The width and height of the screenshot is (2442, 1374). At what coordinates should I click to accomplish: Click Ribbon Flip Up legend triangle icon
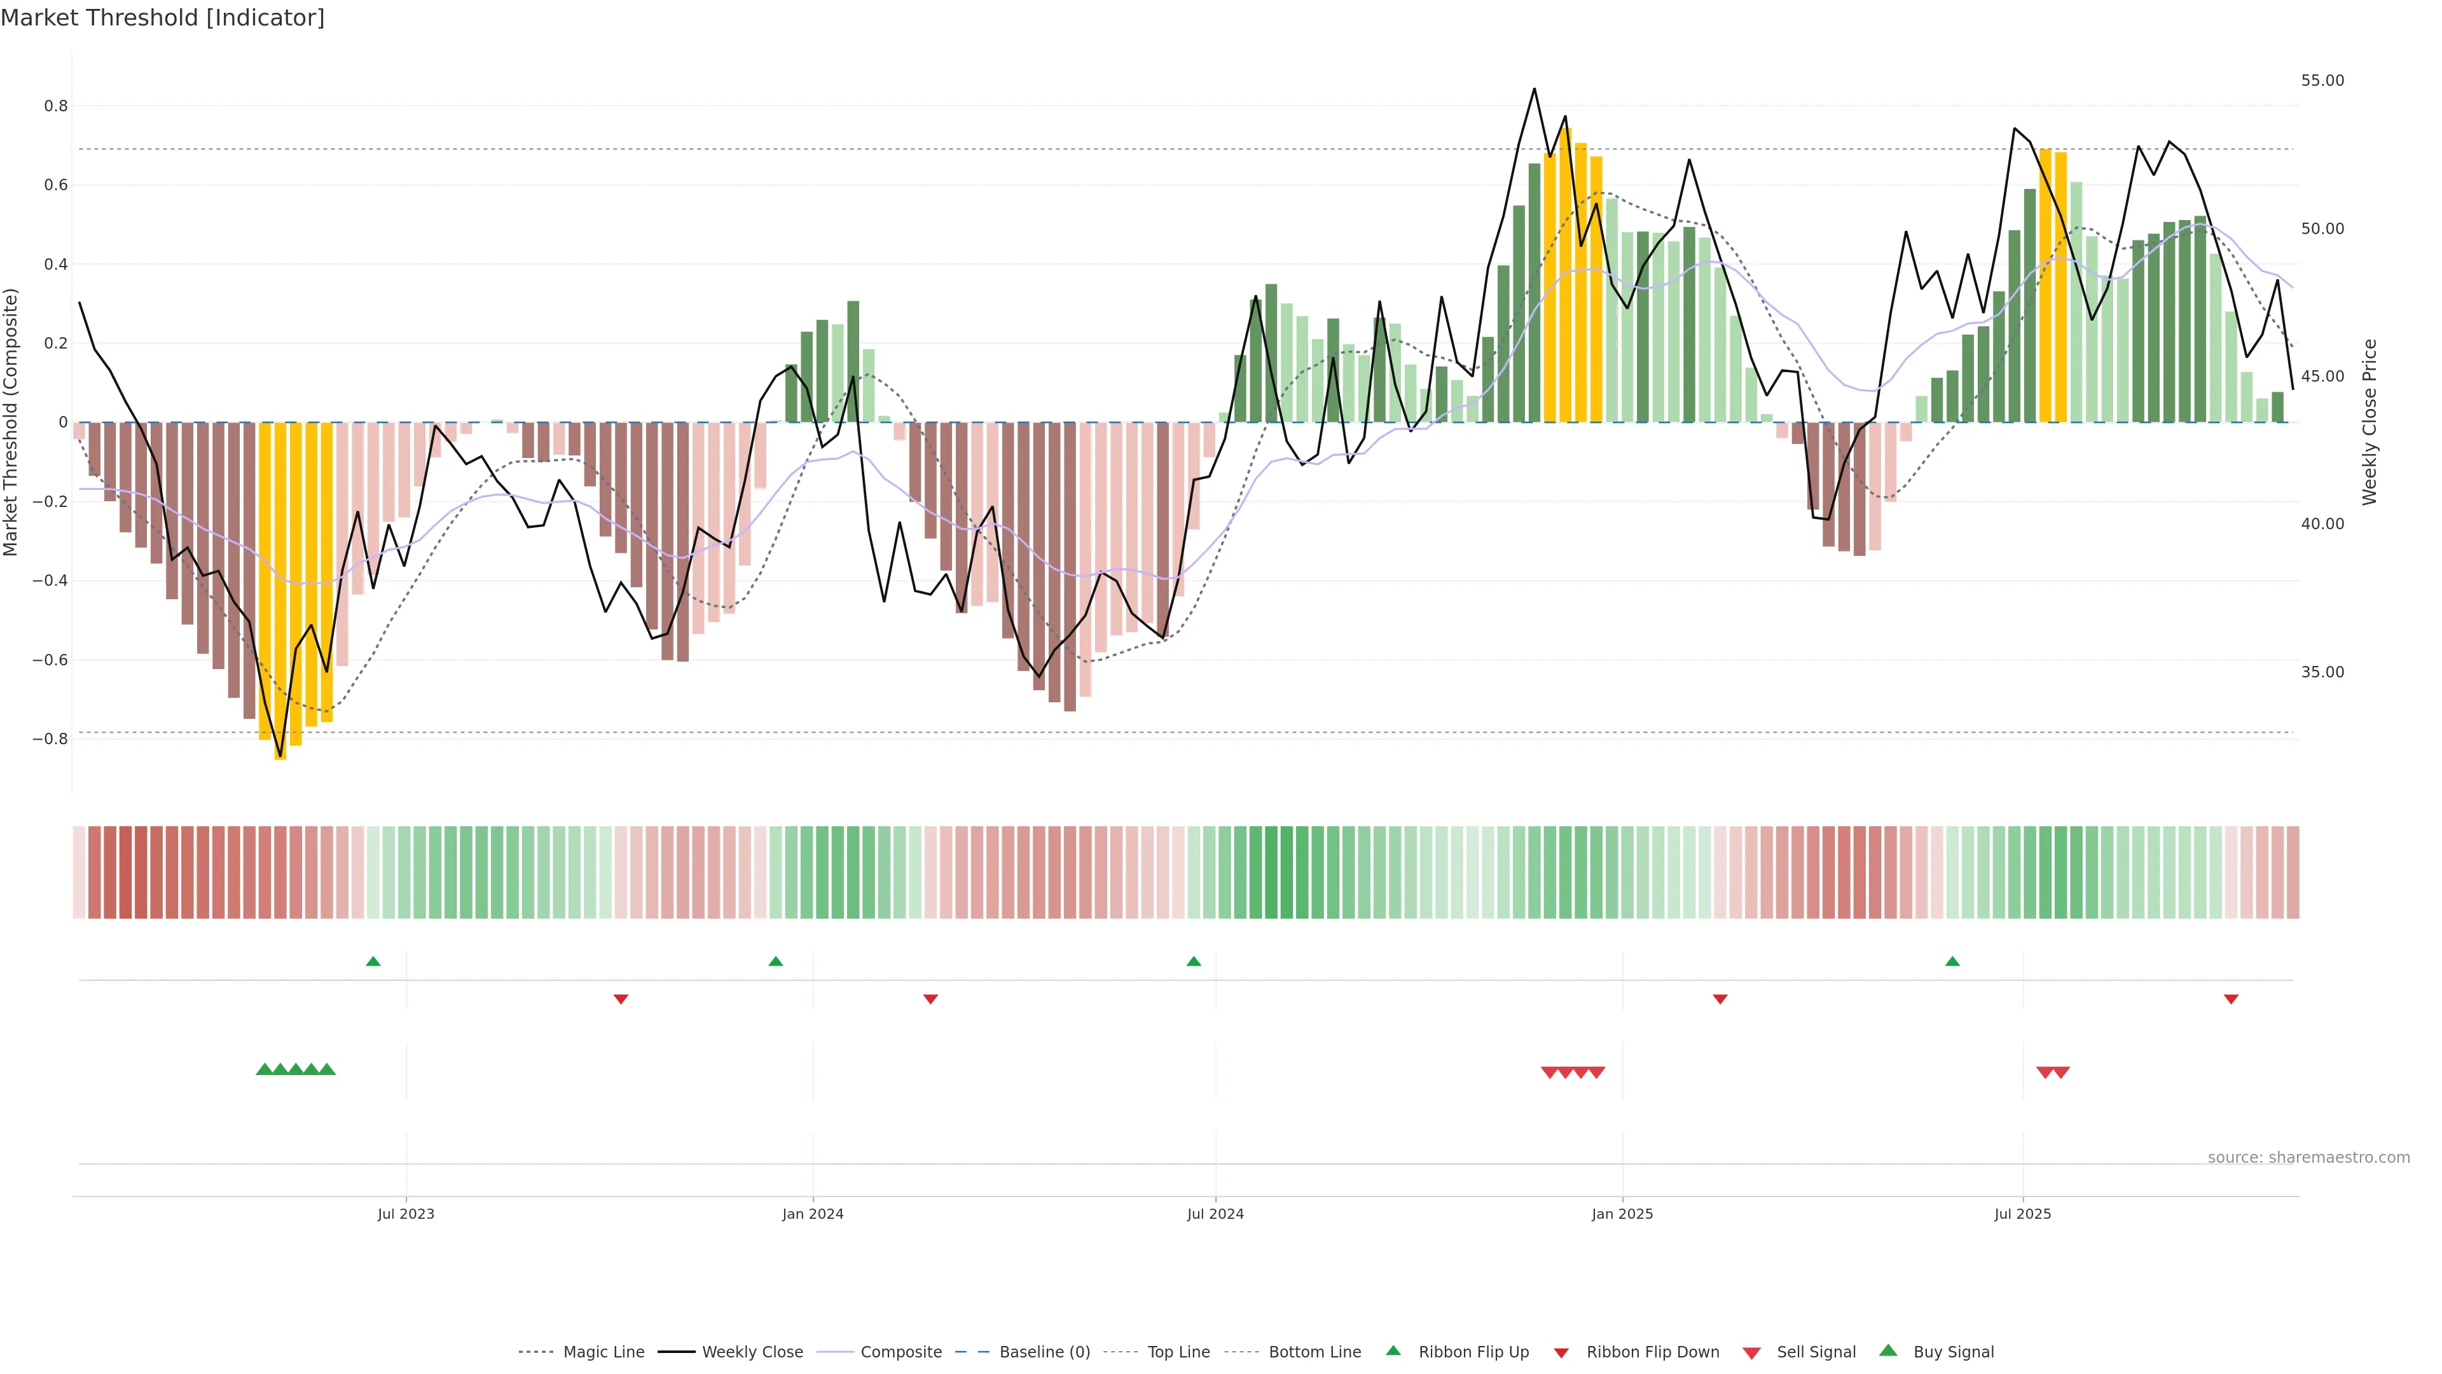pos(1393,1351)
